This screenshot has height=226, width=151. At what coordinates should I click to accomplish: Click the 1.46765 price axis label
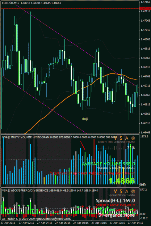pyautogui.click(x=145, y=76)
